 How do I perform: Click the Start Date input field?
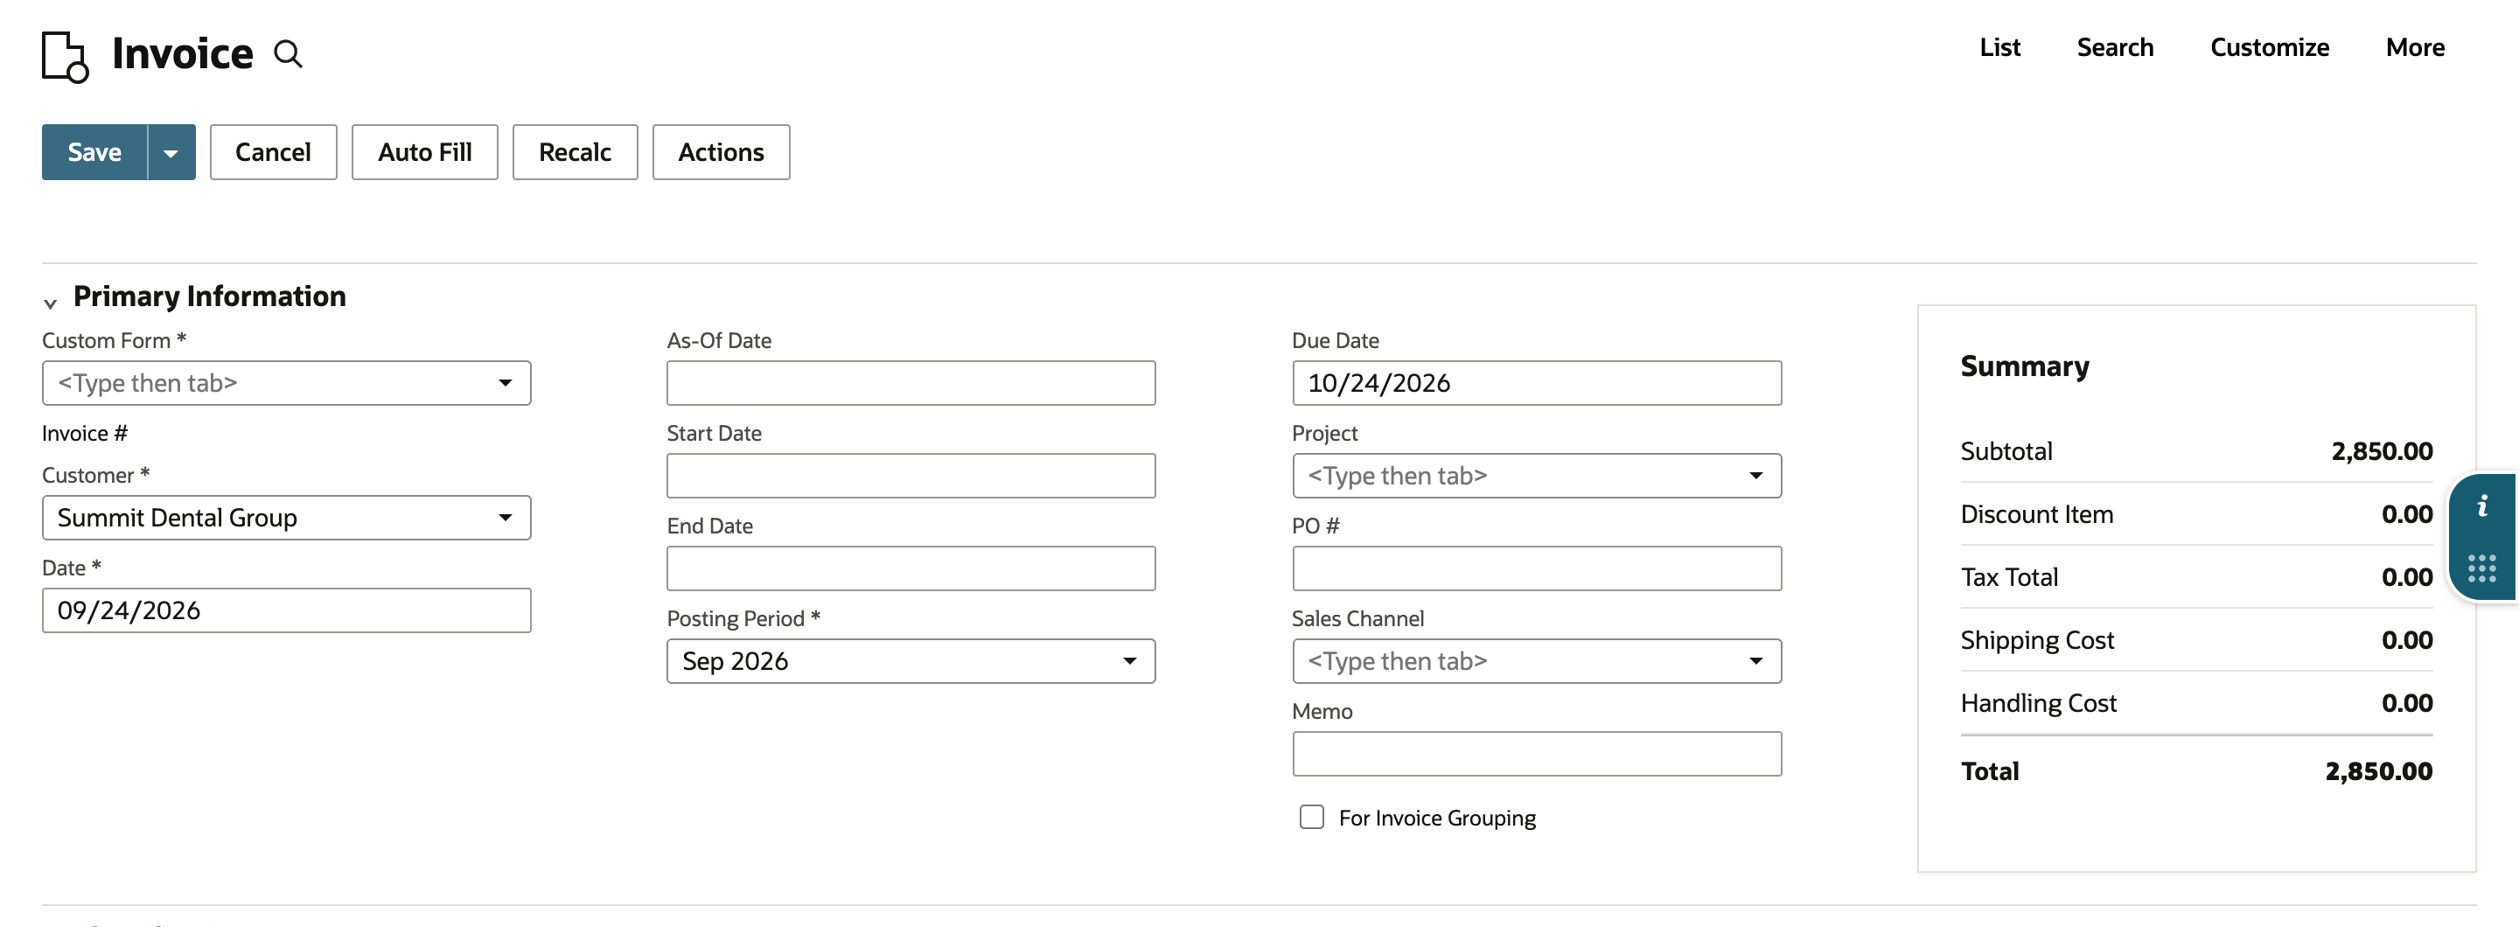tap(911, 475)
